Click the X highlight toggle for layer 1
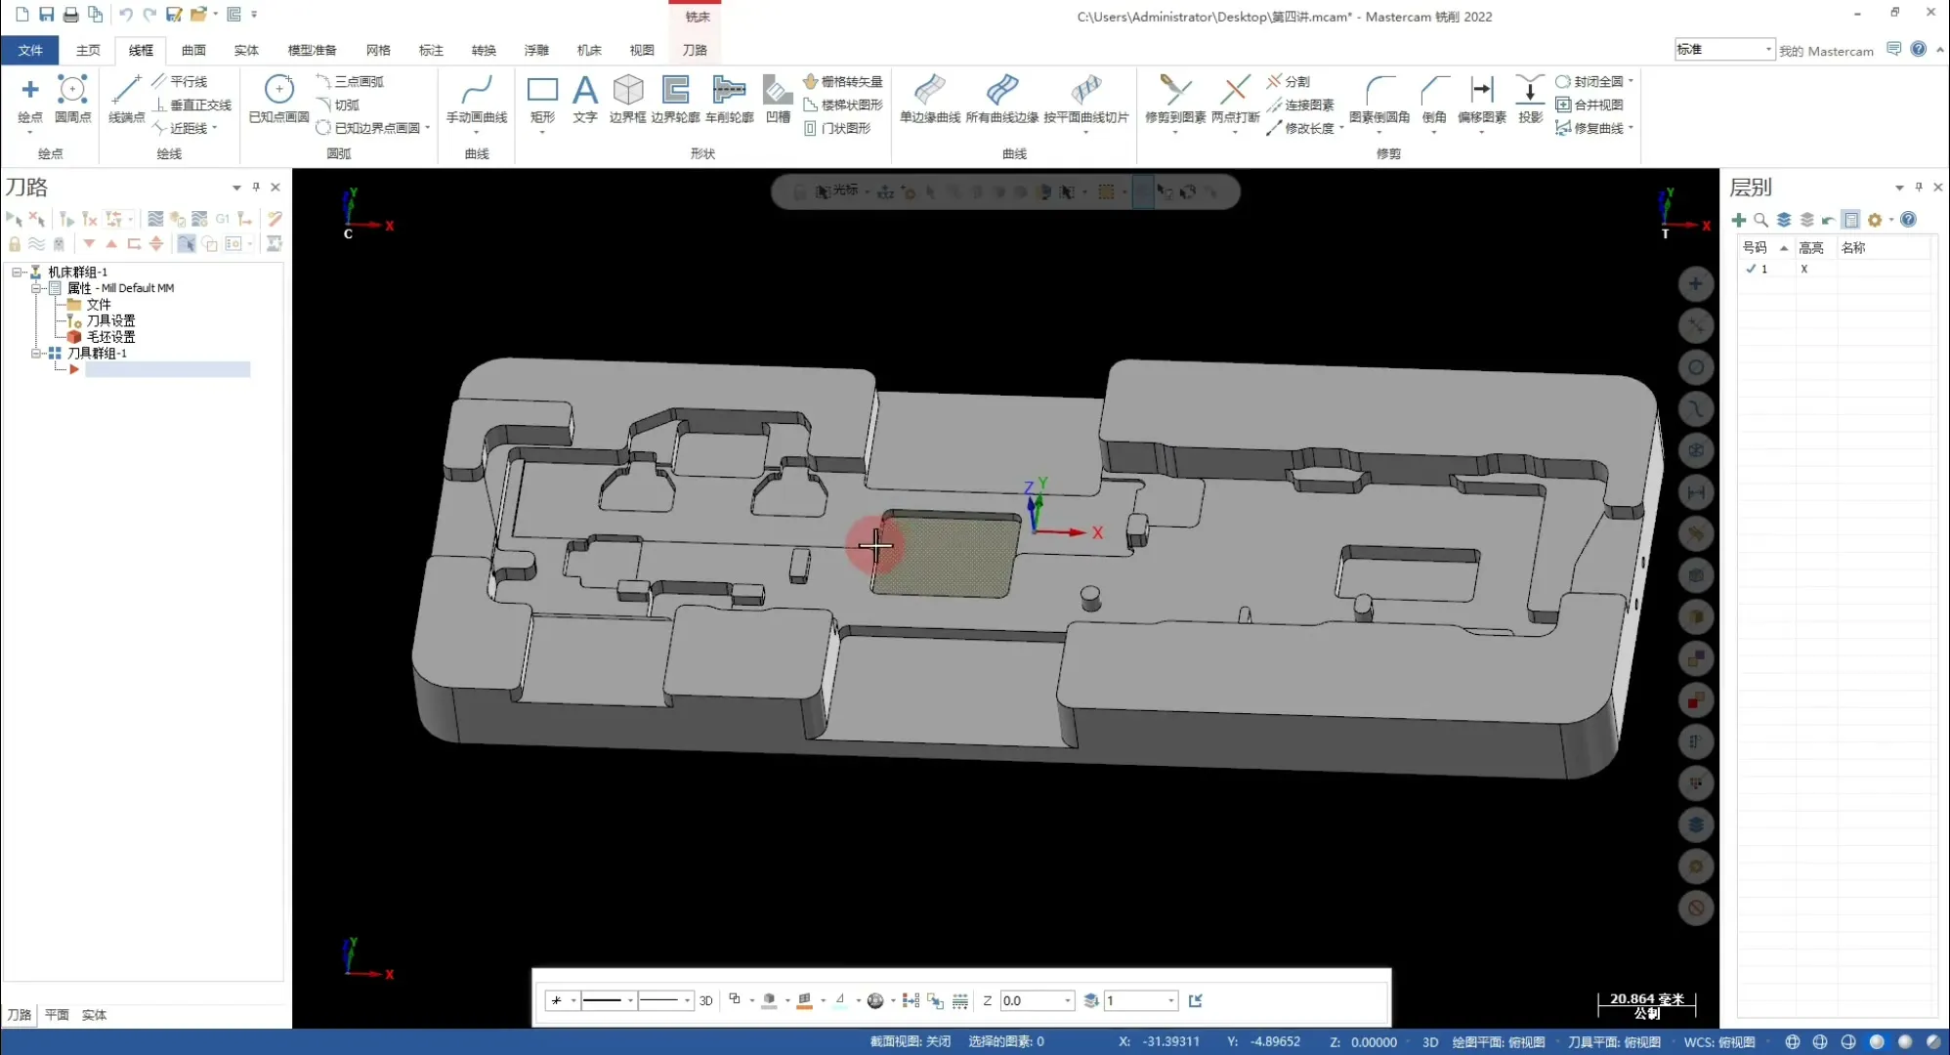 click(x=1803, y=269)
